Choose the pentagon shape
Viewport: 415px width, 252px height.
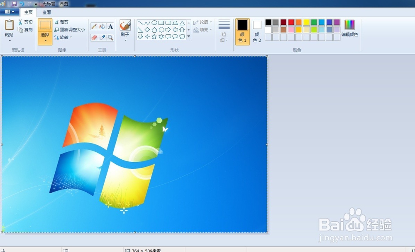(x=154, y=30)
